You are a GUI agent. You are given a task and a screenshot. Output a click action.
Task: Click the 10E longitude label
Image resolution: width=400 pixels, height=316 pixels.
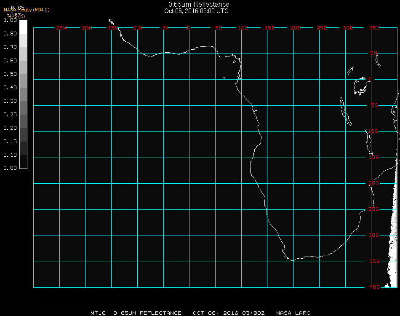pos(243,28)
